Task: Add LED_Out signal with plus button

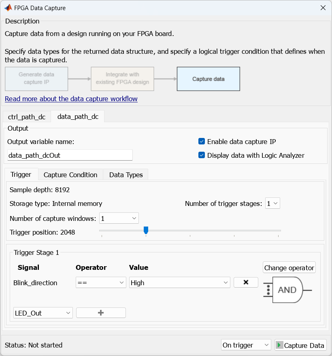Action: pos(101,313)
